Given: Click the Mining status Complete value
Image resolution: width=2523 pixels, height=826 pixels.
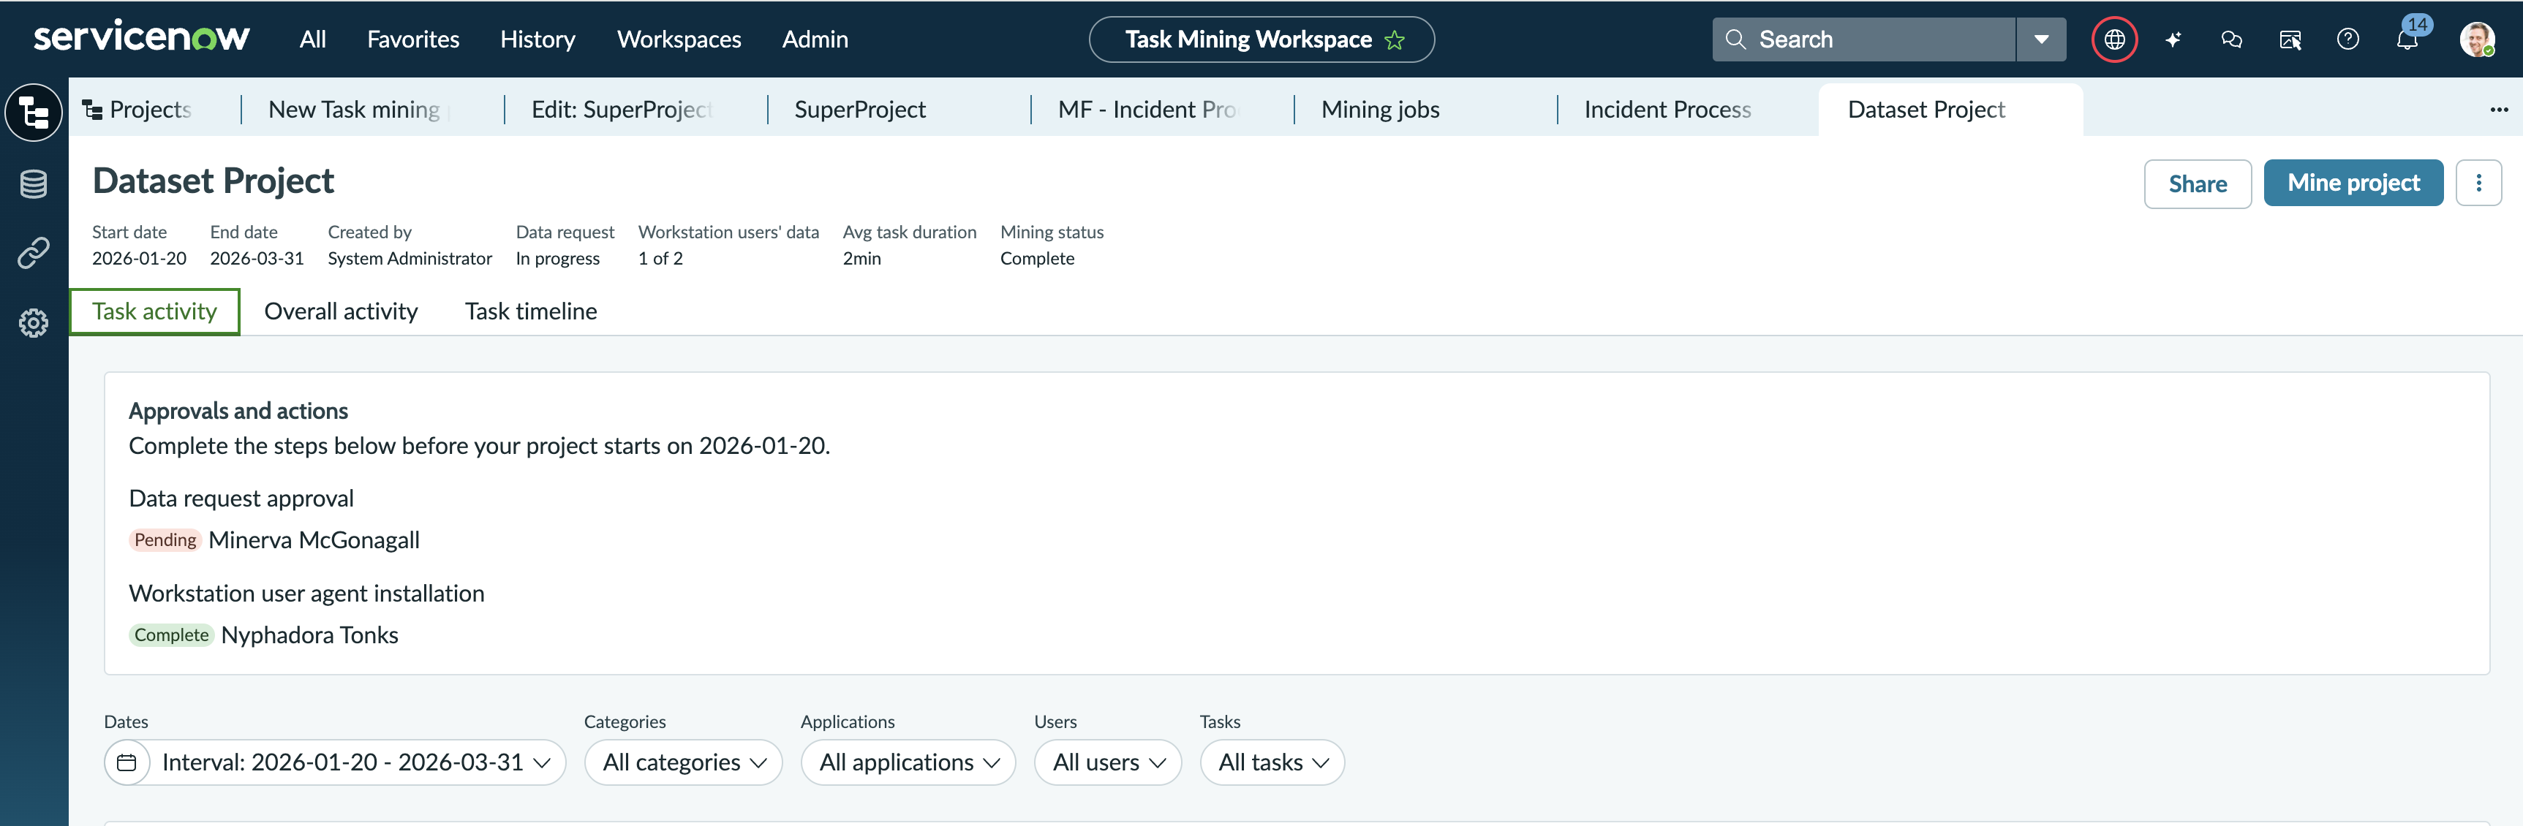Looking at the screenshot, I should pos(1037,258).
